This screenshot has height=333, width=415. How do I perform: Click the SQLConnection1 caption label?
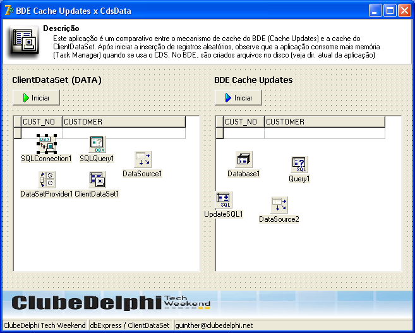click(x=46, y=159)
